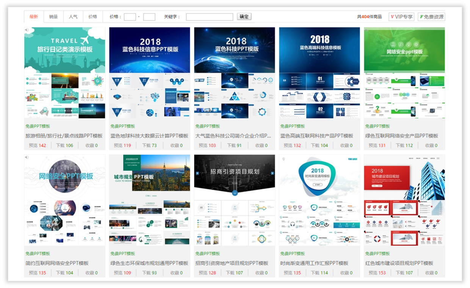Click right arrow on 招商引资 thumbnail

(272, 173)
